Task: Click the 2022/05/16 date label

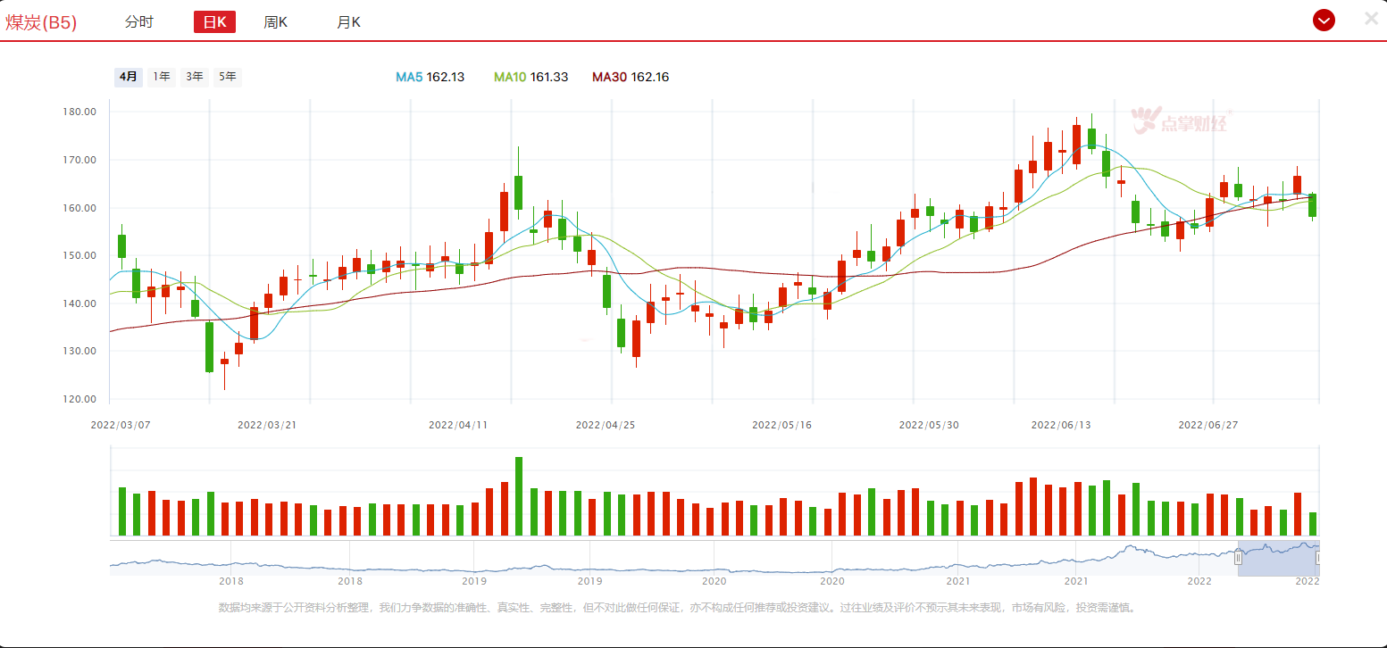Action: tap(782, 425)
